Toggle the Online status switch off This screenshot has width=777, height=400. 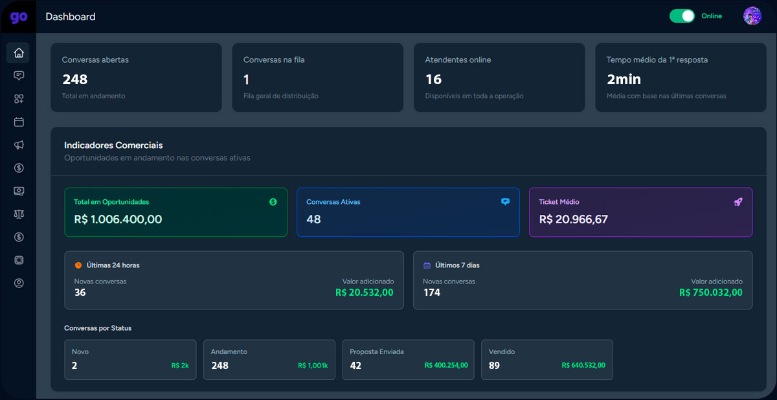(682, 16)
